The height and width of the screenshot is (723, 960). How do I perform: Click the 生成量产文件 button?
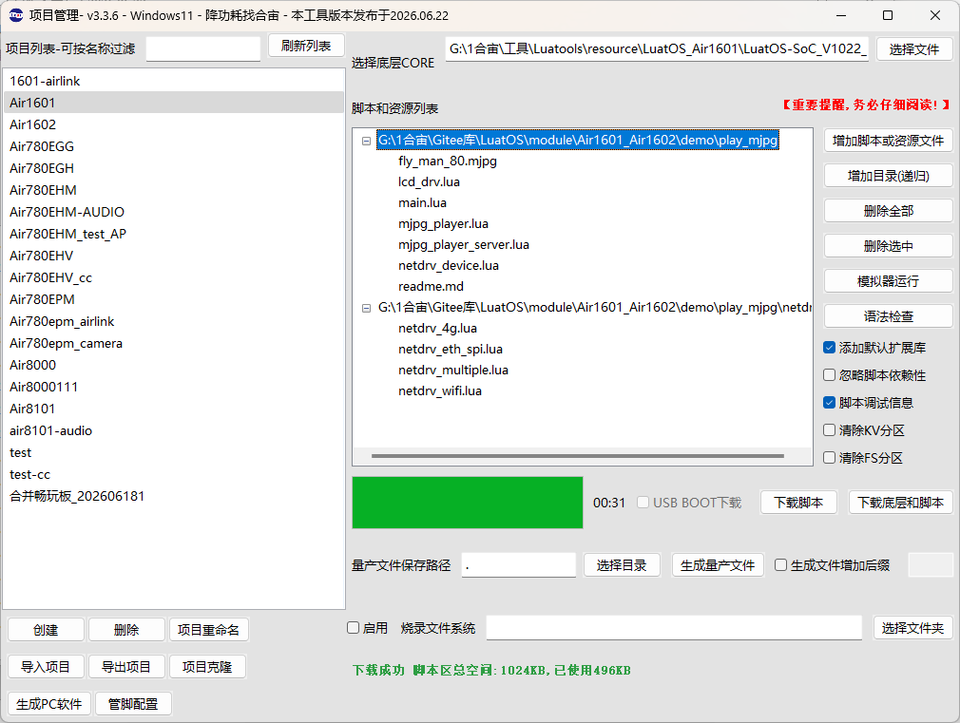pos(718,565)
